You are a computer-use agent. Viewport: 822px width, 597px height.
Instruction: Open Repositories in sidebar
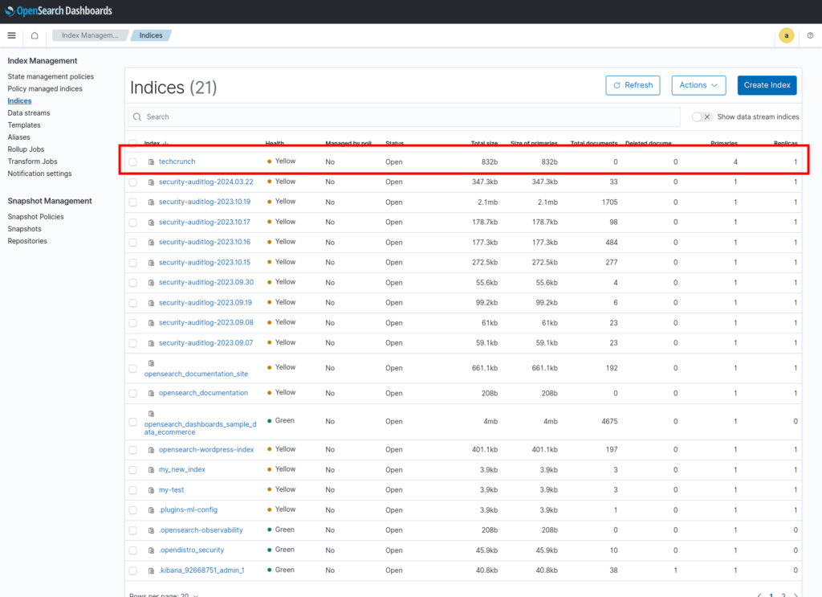27,241
